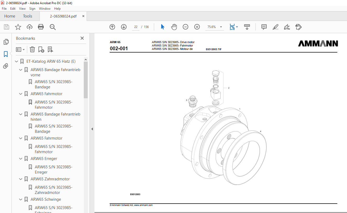Image resolution: width=347 pixels, height=213 pixels.
Task: Select ARW65 Schwinge parent bookmark
Action: point(46,199)
